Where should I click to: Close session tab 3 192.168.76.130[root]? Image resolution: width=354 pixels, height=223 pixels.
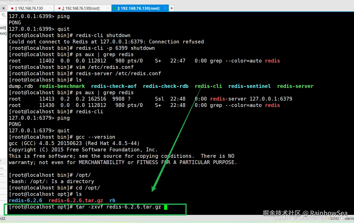point(165,8)
